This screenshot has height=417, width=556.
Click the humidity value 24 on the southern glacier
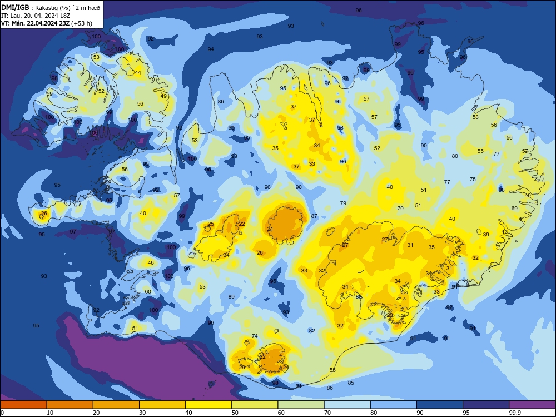(286, 367)
